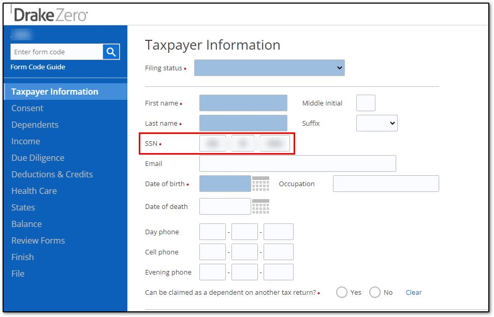Open the Income section in sidebar
Viewport: 494px width, 317px height.
point(25,141)
